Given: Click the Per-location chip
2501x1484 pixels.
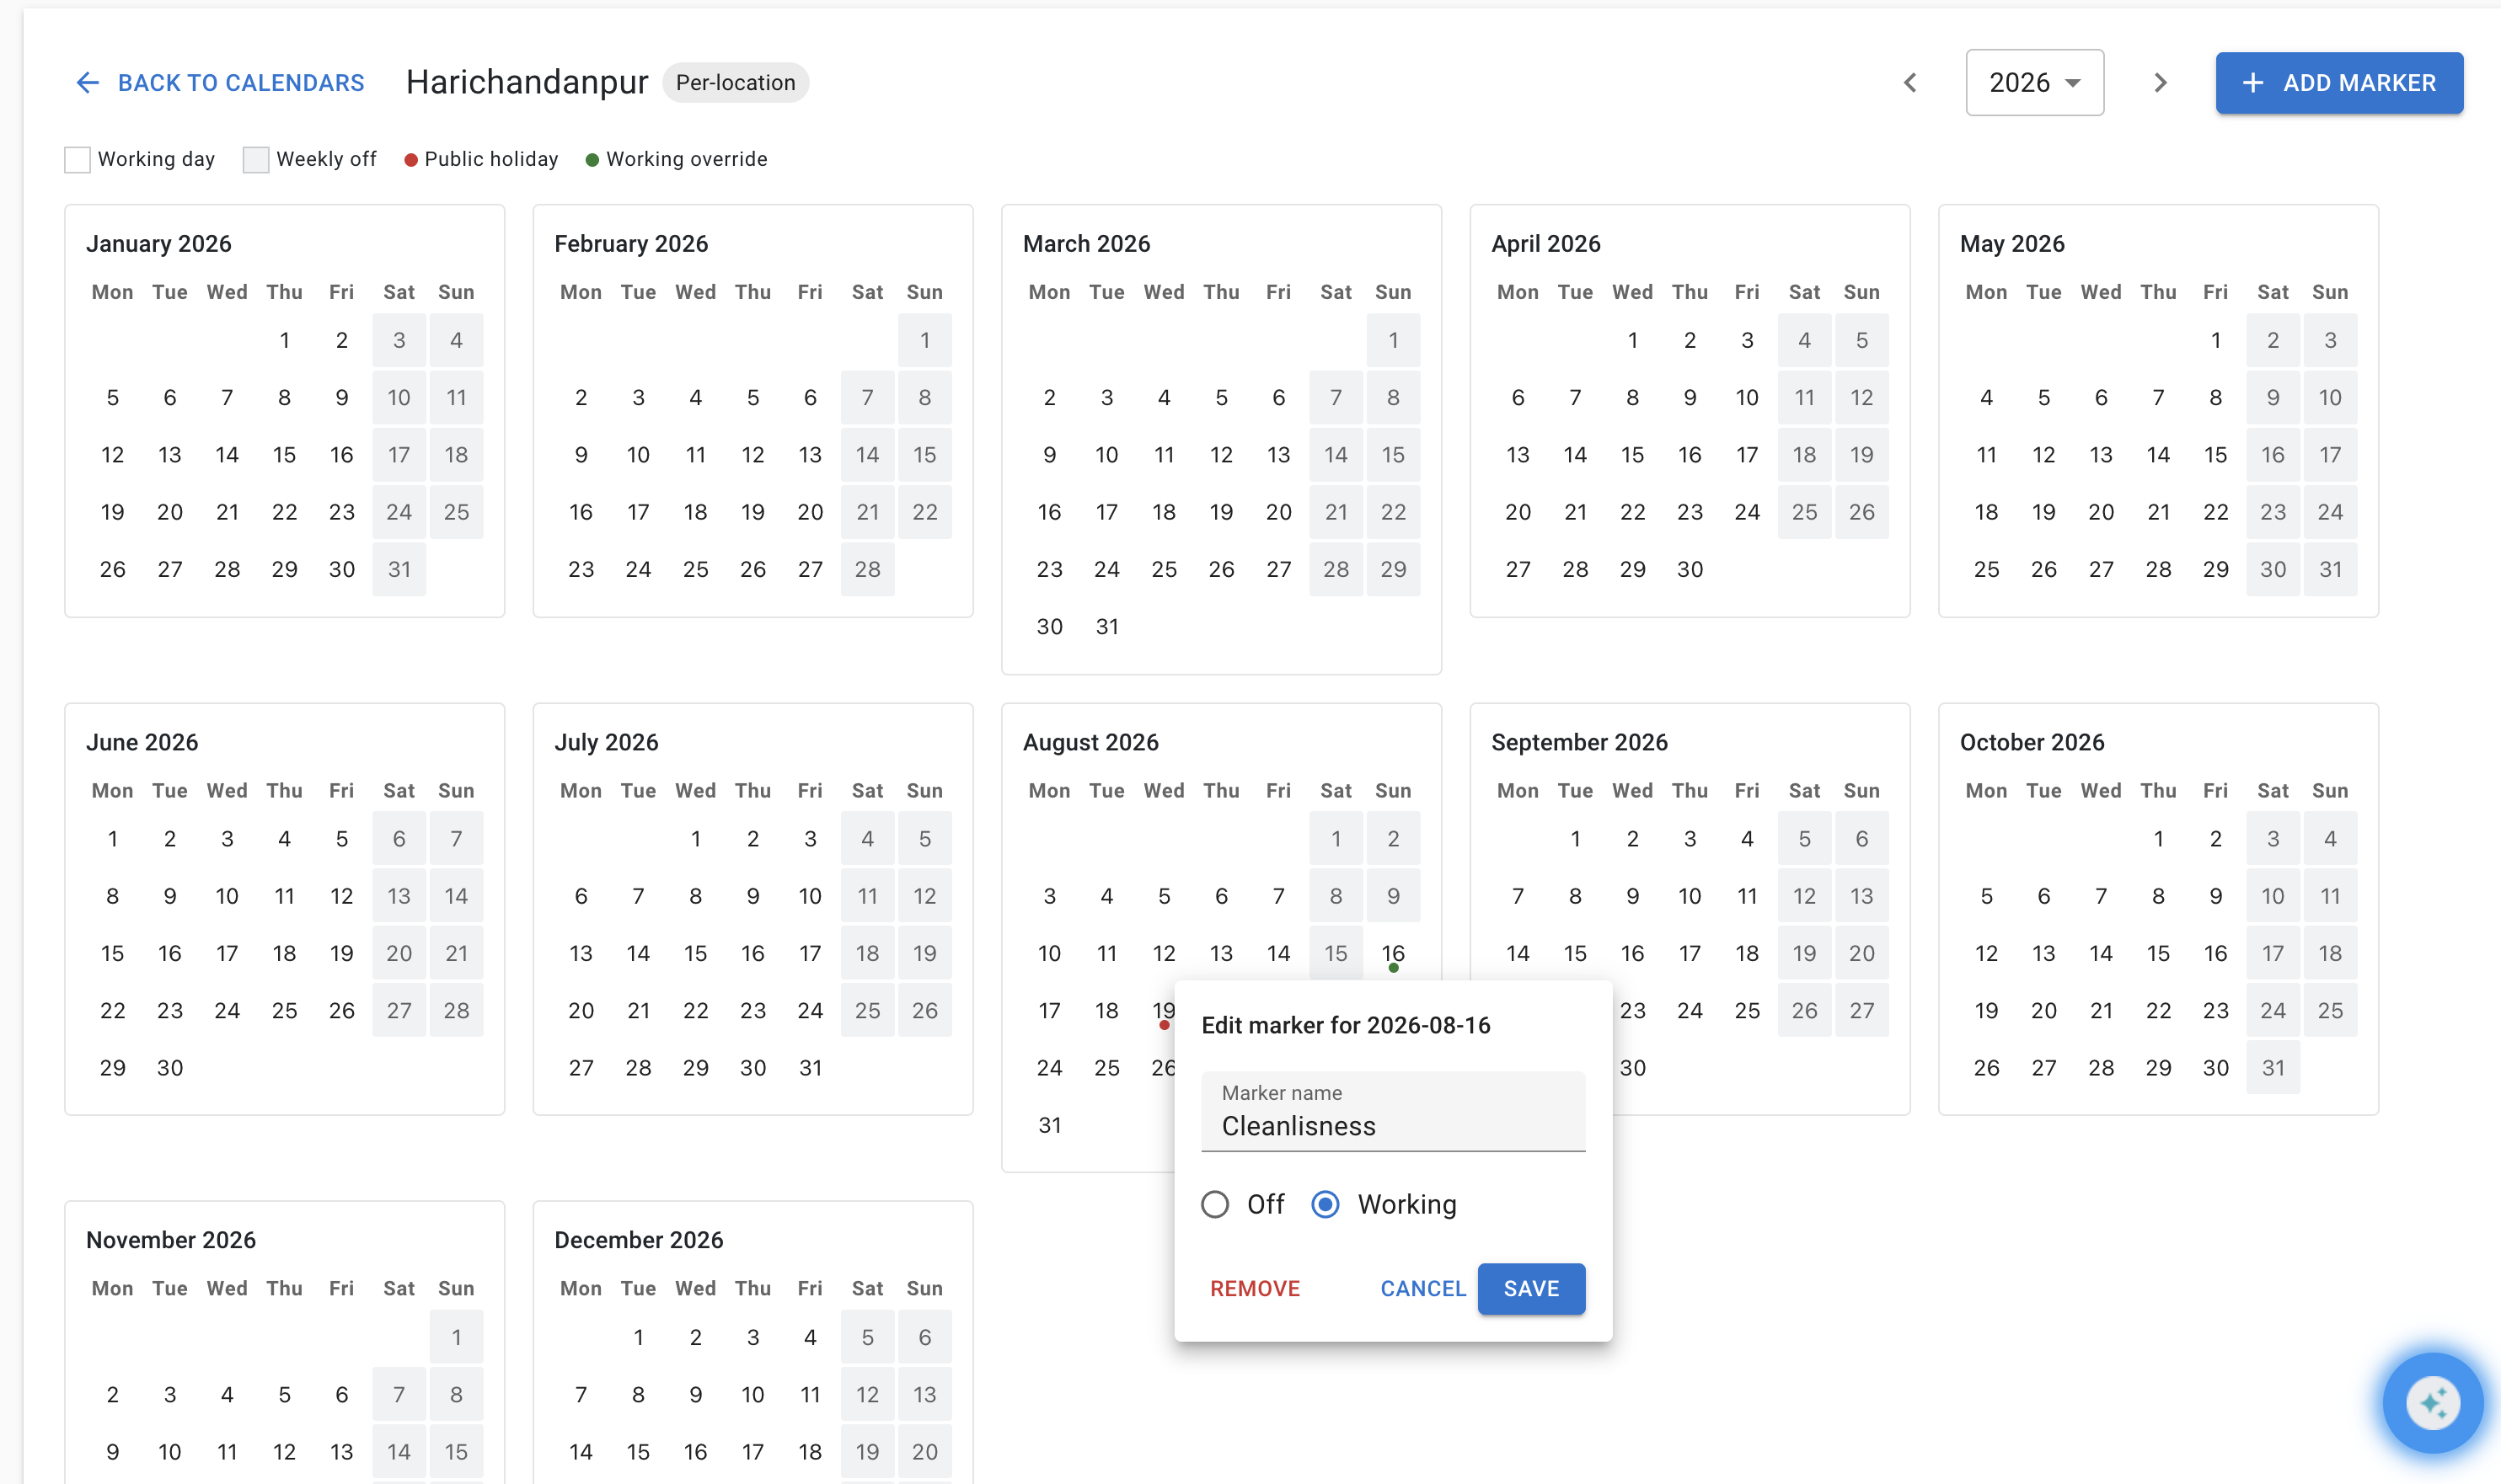Looking at the screenshot, I should click(736, 83).
